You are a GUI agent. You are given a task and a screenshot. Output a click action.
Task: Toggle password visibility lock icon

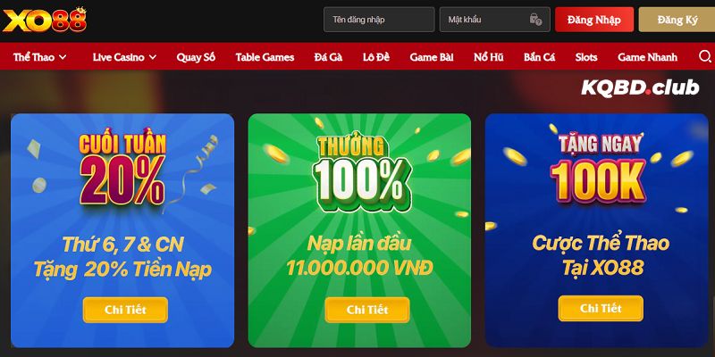click(535, 20)
